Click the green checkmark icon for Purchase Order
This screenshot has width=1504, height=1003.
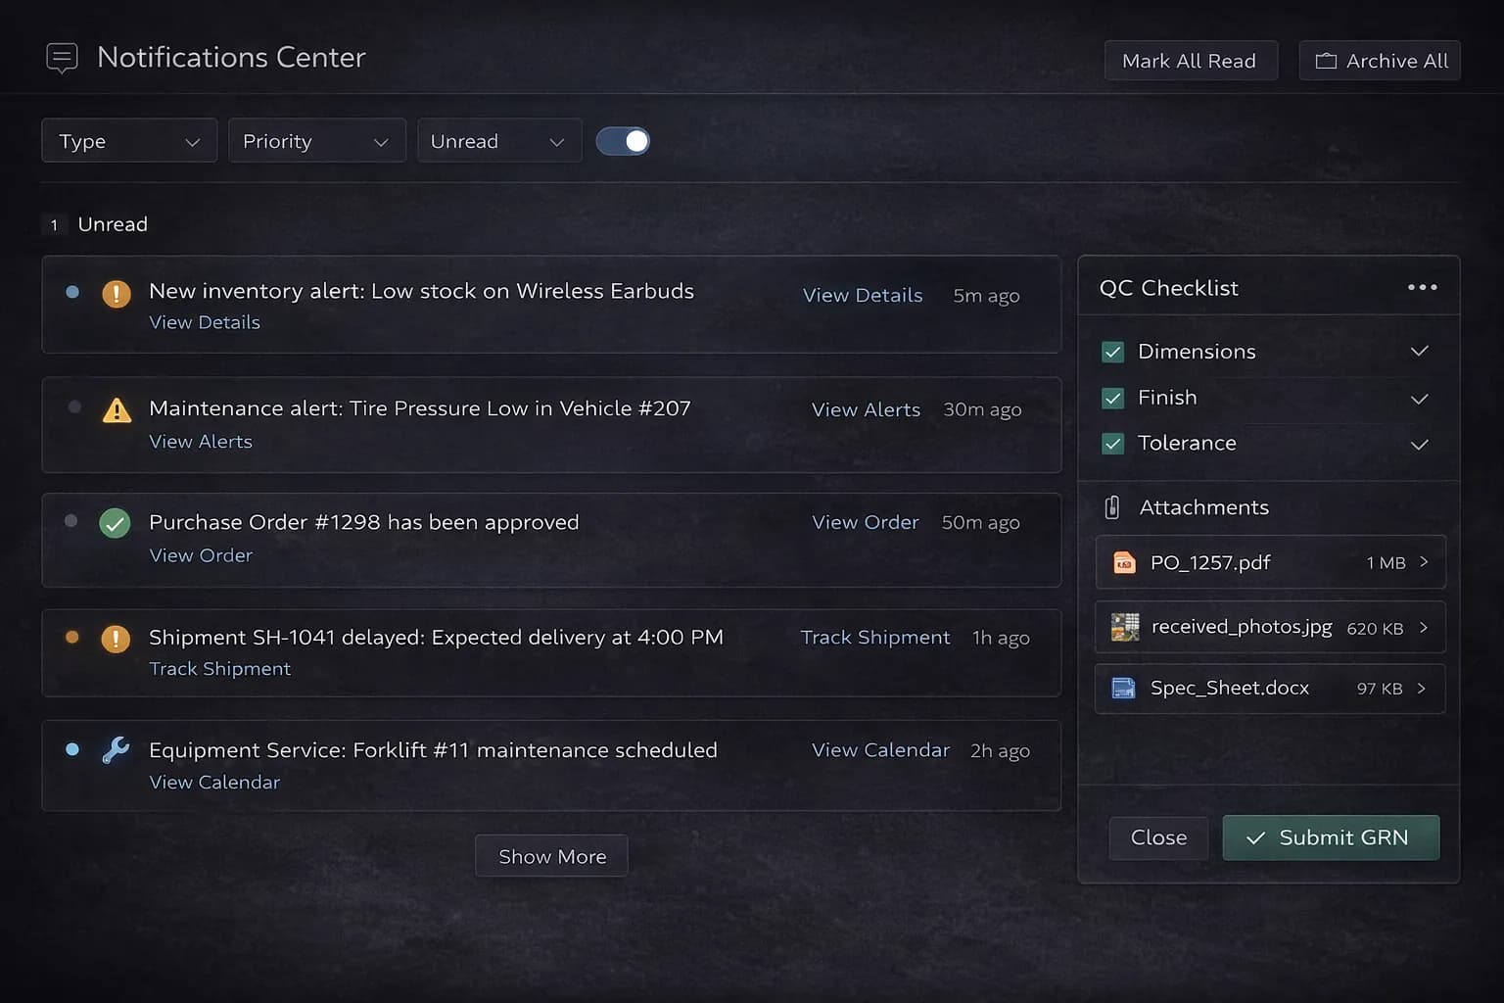click(x=116, y=523)
